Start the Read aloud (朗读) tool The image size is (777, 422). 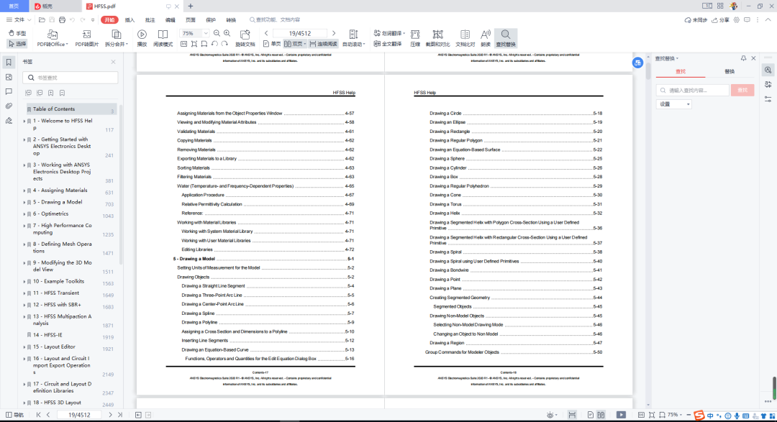(x=486, y=38)
